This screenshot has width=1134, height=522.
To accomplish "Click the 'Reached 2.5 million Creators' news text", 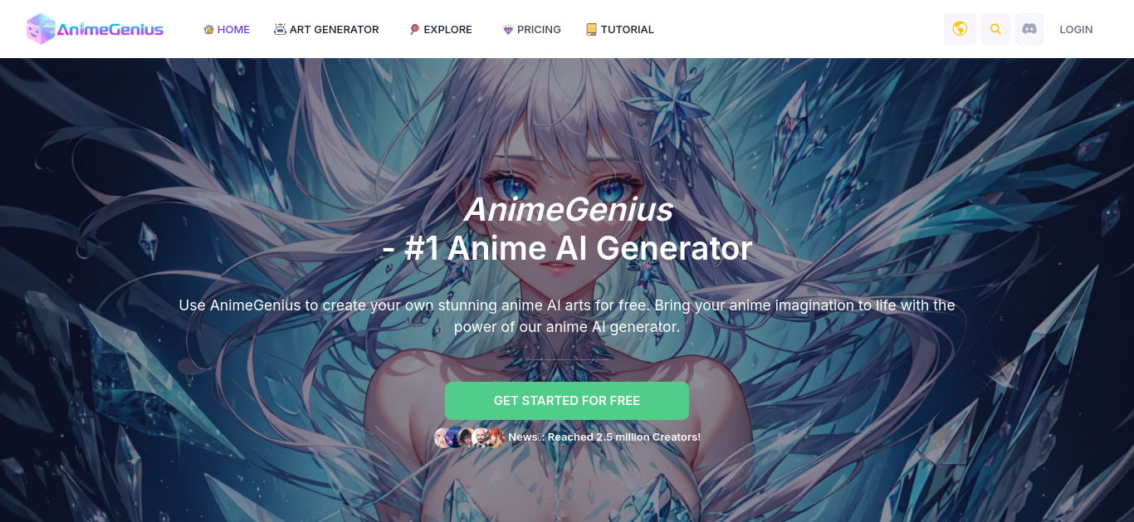I will click(x=624, y=437).
